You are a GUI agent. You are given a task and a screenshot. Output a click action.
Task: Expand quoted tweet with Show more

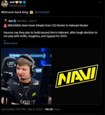point(10,43)
